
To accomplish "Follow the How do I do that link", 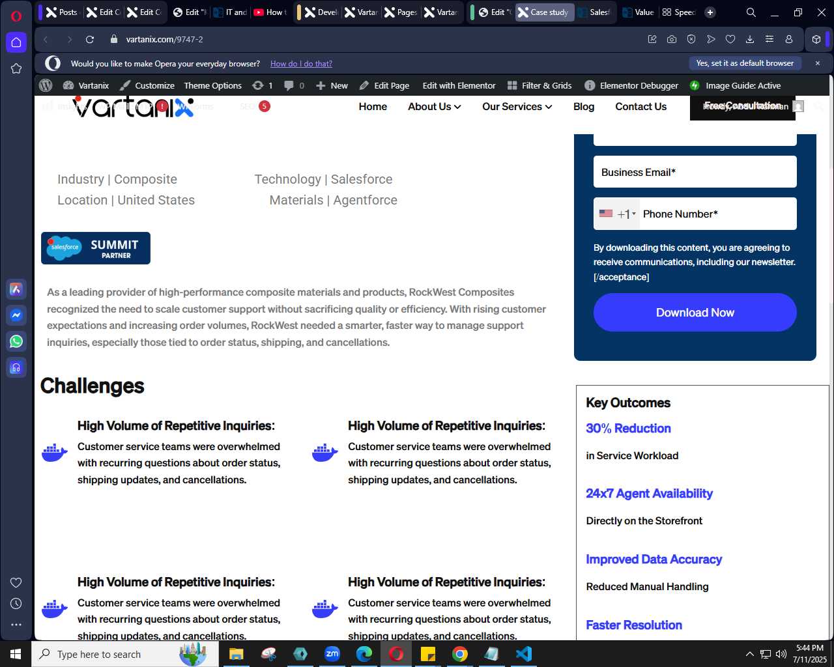I will point(301,64).
